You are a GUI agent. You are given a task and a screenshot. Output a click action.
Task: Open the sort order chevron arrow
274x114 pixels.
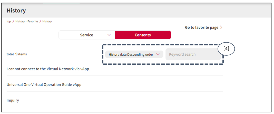(158, 54)
